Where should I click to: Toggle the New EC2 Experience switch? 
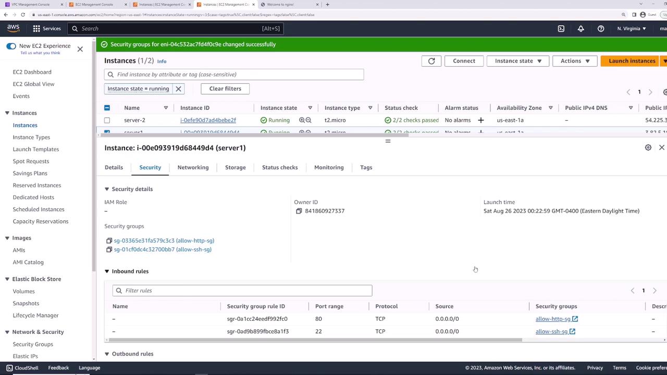coord(11,46)
